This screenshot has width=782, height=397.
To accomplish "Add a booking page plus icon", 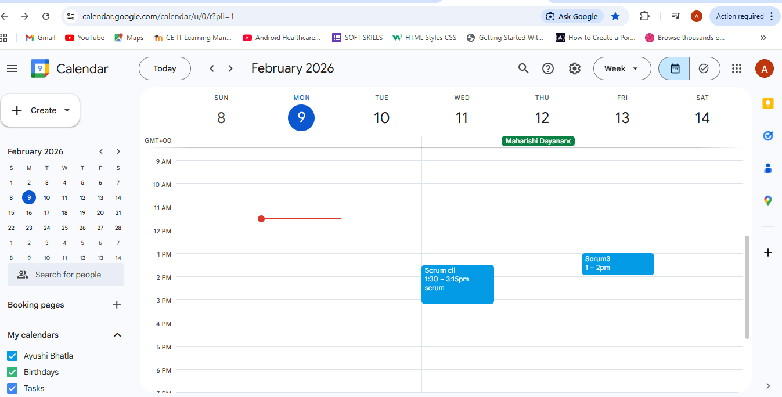I will tap(117, 305).
